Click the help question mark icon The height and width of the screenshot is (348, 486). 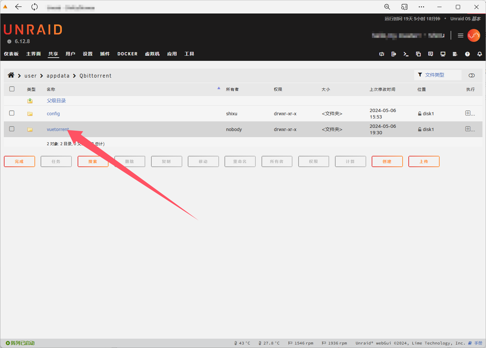467,54
